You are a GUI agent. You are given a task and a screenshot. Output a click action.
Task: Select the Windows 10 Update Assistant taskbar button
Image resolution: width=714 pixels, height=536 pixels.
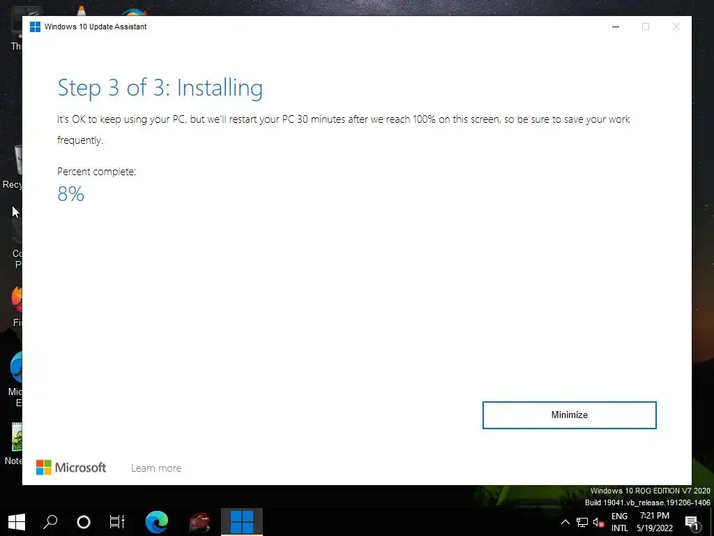[x=242, y=522]
